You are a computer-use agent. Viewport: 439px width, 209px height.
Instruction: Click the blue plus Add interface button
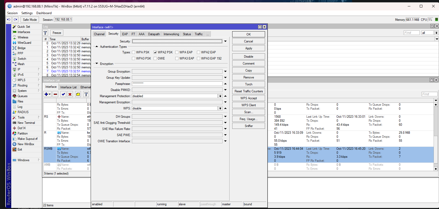[x=48, y=94]
